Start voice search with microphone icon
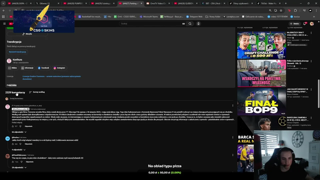Screen dimensions: 320x180 tap(198, 24)
